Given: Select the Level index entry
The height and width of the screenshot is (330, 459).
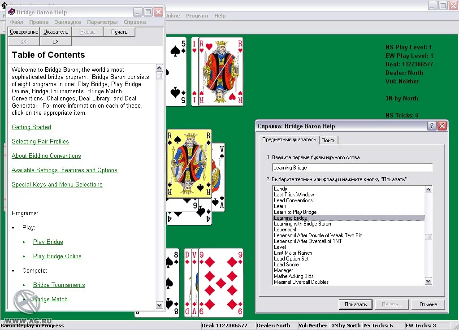Looking at the screenshot, I should tap(280, 247).
